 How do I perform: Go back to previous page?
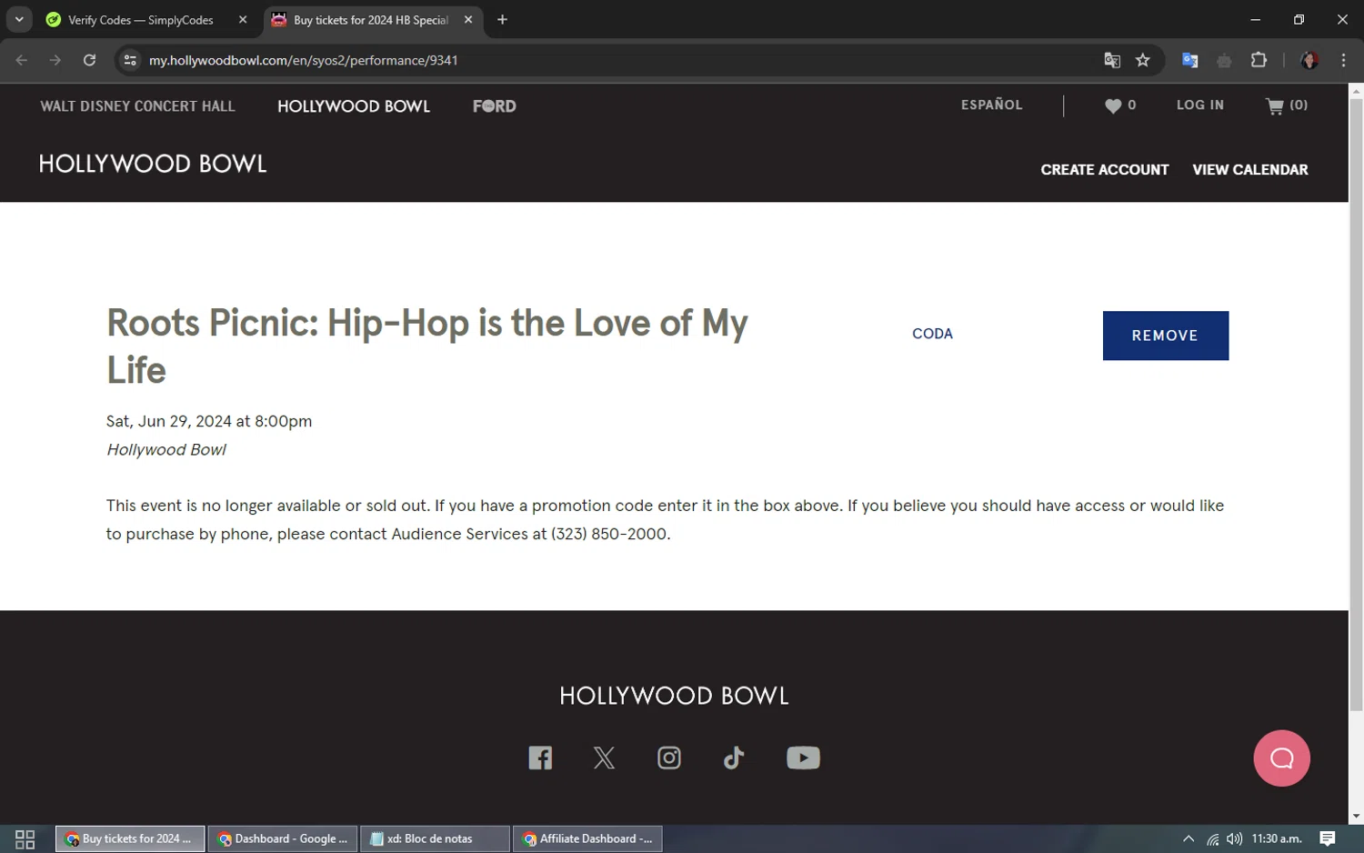pyautogui.click(x=22, y=60)
